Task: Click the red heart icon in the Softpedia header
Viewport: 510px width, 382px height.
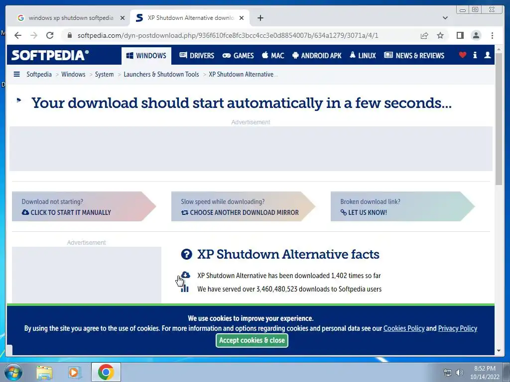Action: click(463, 55)
